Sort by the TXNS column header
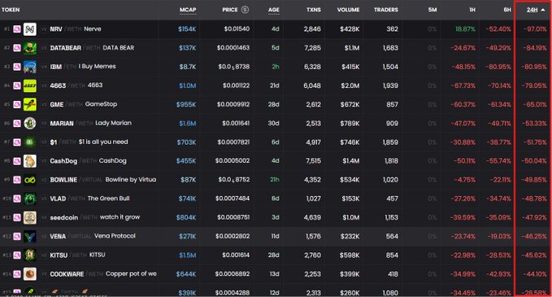The image size is (552, 297). 313,10
